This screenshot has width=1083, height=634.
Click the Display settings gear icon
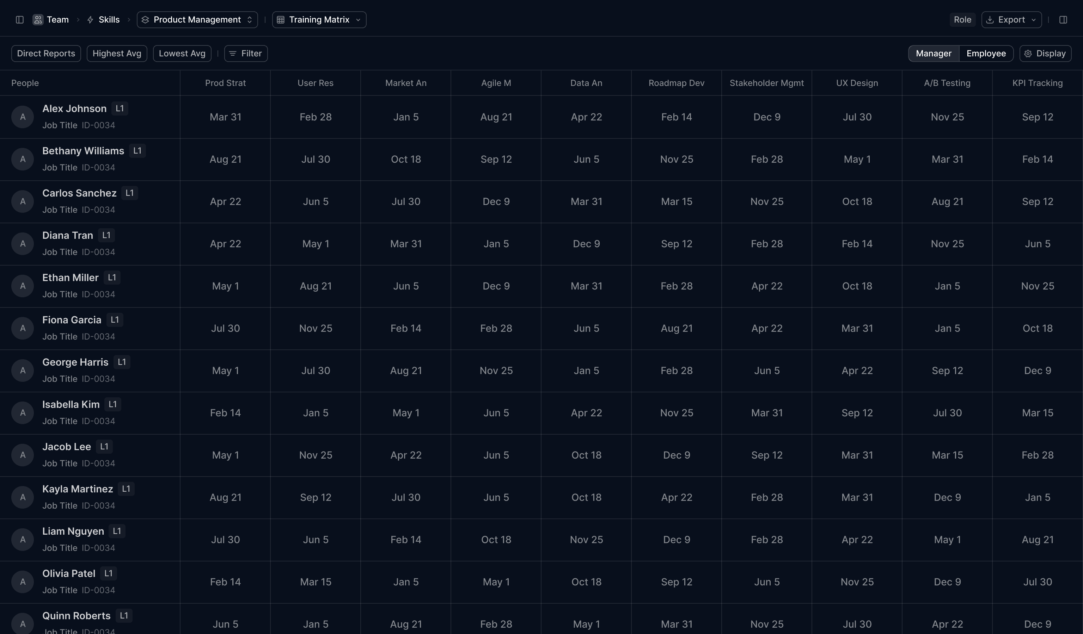(1028, 54)
